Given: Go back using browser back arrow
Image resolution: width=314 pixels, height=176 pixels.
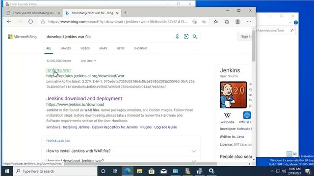Looking at the screenshot, I should point(9,22).
